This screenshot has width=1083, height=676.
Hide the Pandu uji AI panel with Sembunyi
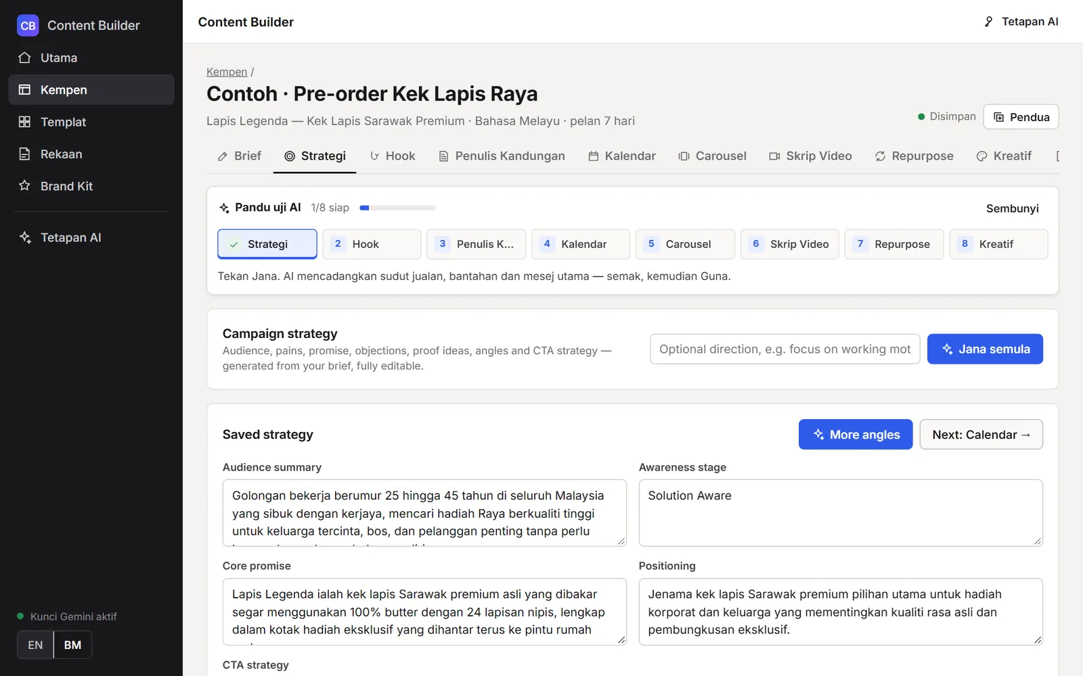coord(1012,208)
